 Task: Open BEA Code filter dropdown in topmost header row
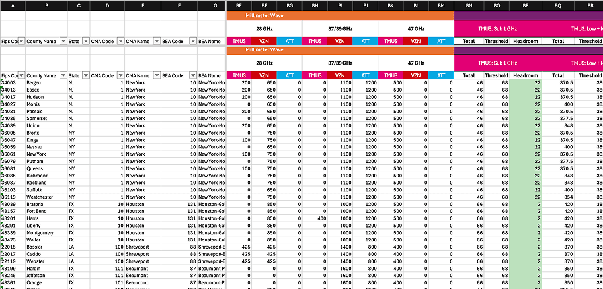pos(194,41)
